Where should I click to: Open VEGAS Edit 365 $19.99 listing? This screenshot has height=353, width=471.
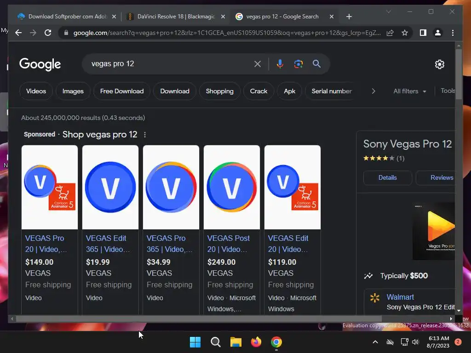pyautogui.click(x=108, y=244)
